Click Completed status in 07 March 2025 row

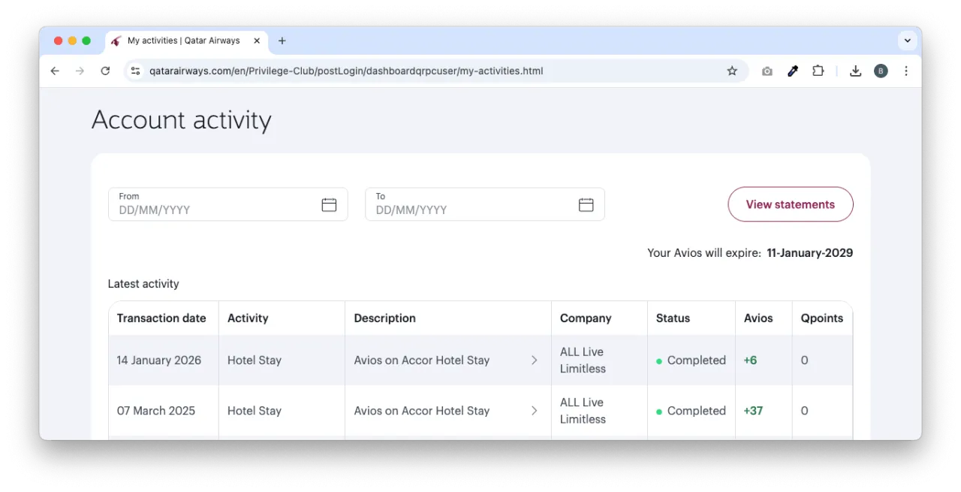click(x=691, y=411)
